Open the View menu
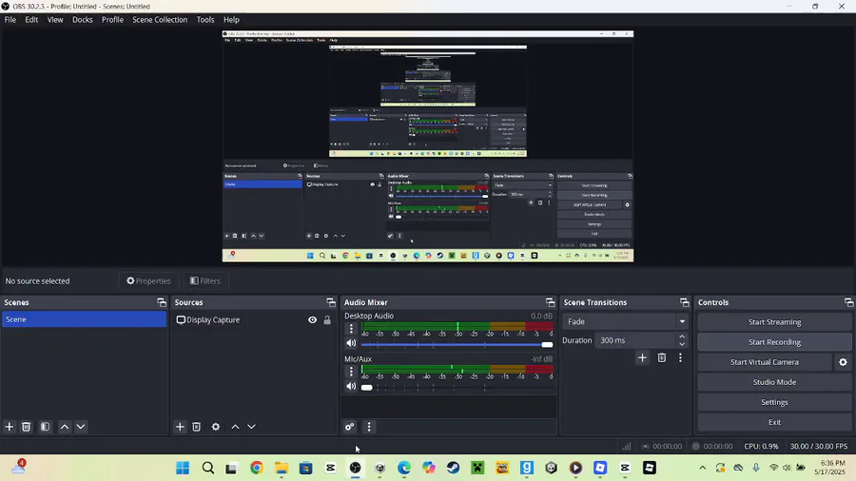The image size is (856, 481). click(x=55, y=20)
